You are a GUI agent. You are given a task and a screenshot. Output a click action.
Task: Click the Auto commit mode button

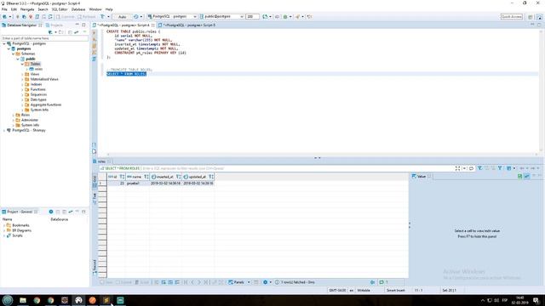pyautogui.click(x=122, y=17)
